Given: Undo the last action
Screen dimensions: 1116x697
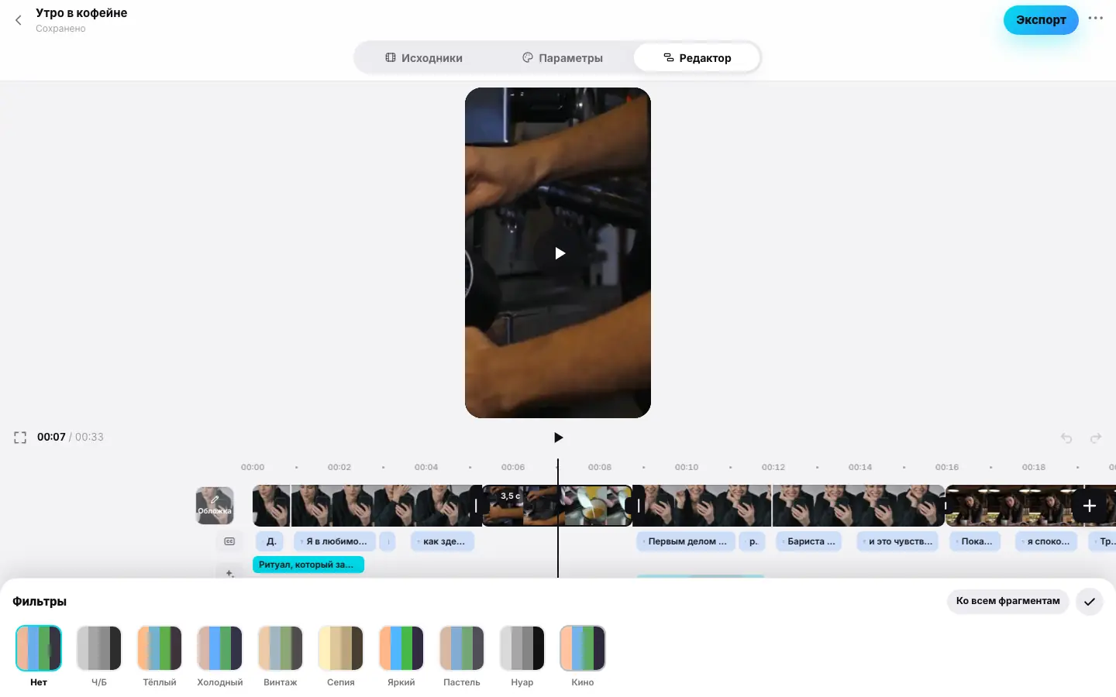Looking at the screenshot, I should 1066,438.
